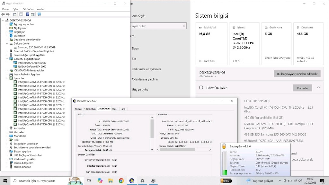Click the Depolama 466 GB card
This screenshot has height=185, width=329.
(x=308, y=44)
